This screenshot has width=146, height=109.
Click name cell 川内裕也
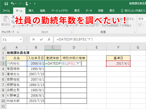(17, 63)
